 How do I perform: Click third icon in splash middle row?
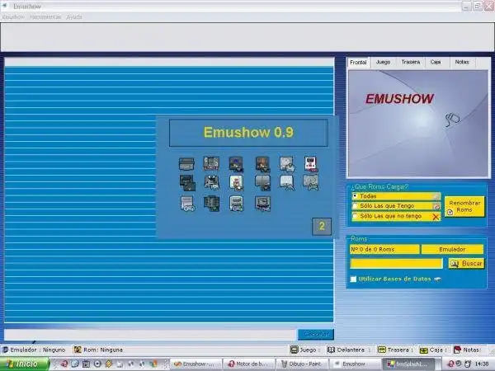click(237, 183)
